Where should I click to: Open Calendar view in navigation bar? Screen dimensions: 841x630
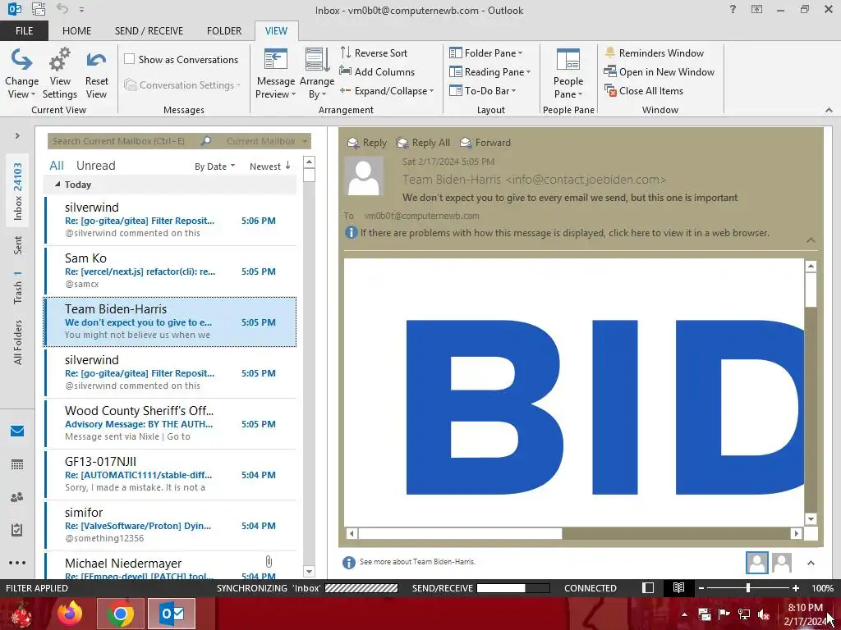17,464
